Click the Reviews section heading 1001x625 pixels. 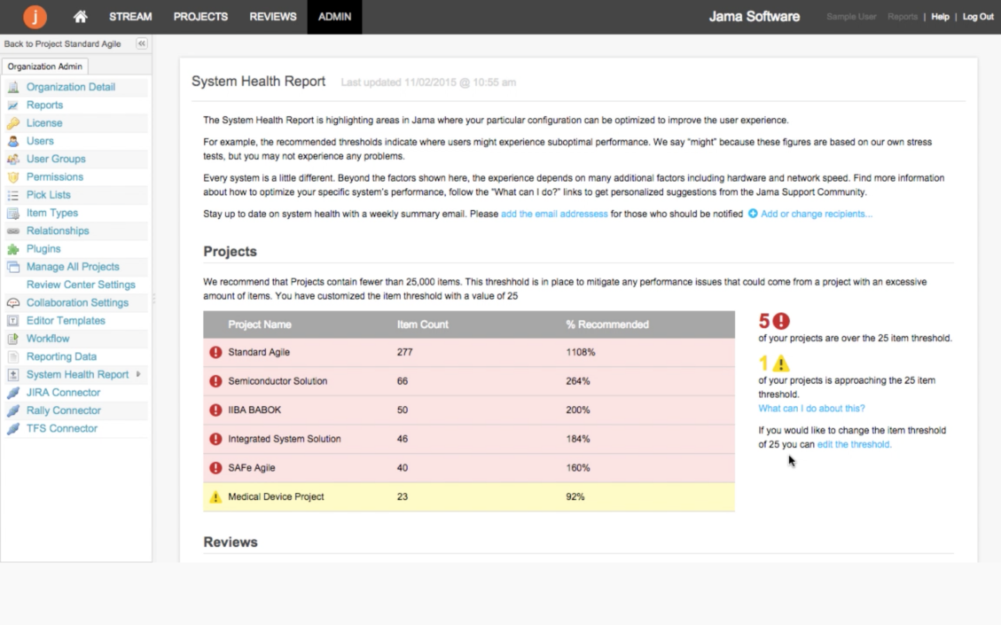[230, 542]
